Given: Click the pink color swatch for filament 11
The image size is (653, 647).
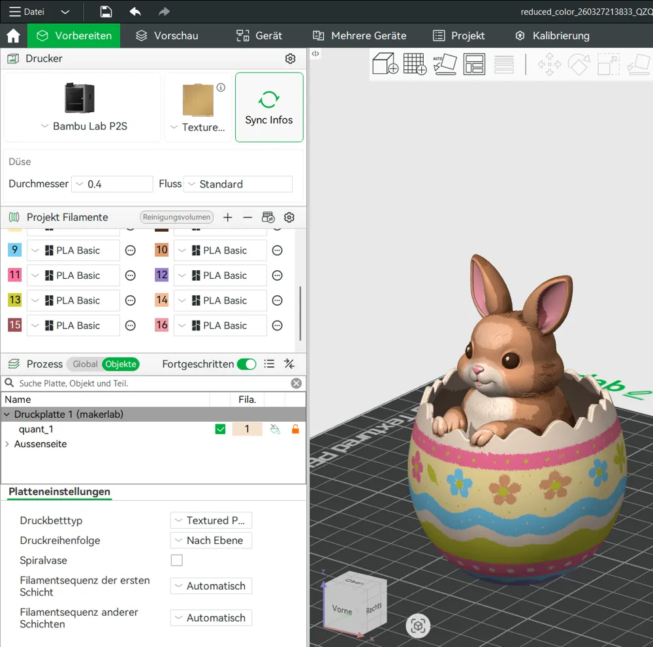Looking at the screenshot, I should (14, 275).
